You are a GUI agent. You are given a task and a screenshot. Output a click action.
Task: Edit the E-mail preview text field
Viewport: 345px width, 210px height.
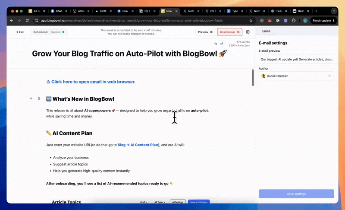[296, 59]
